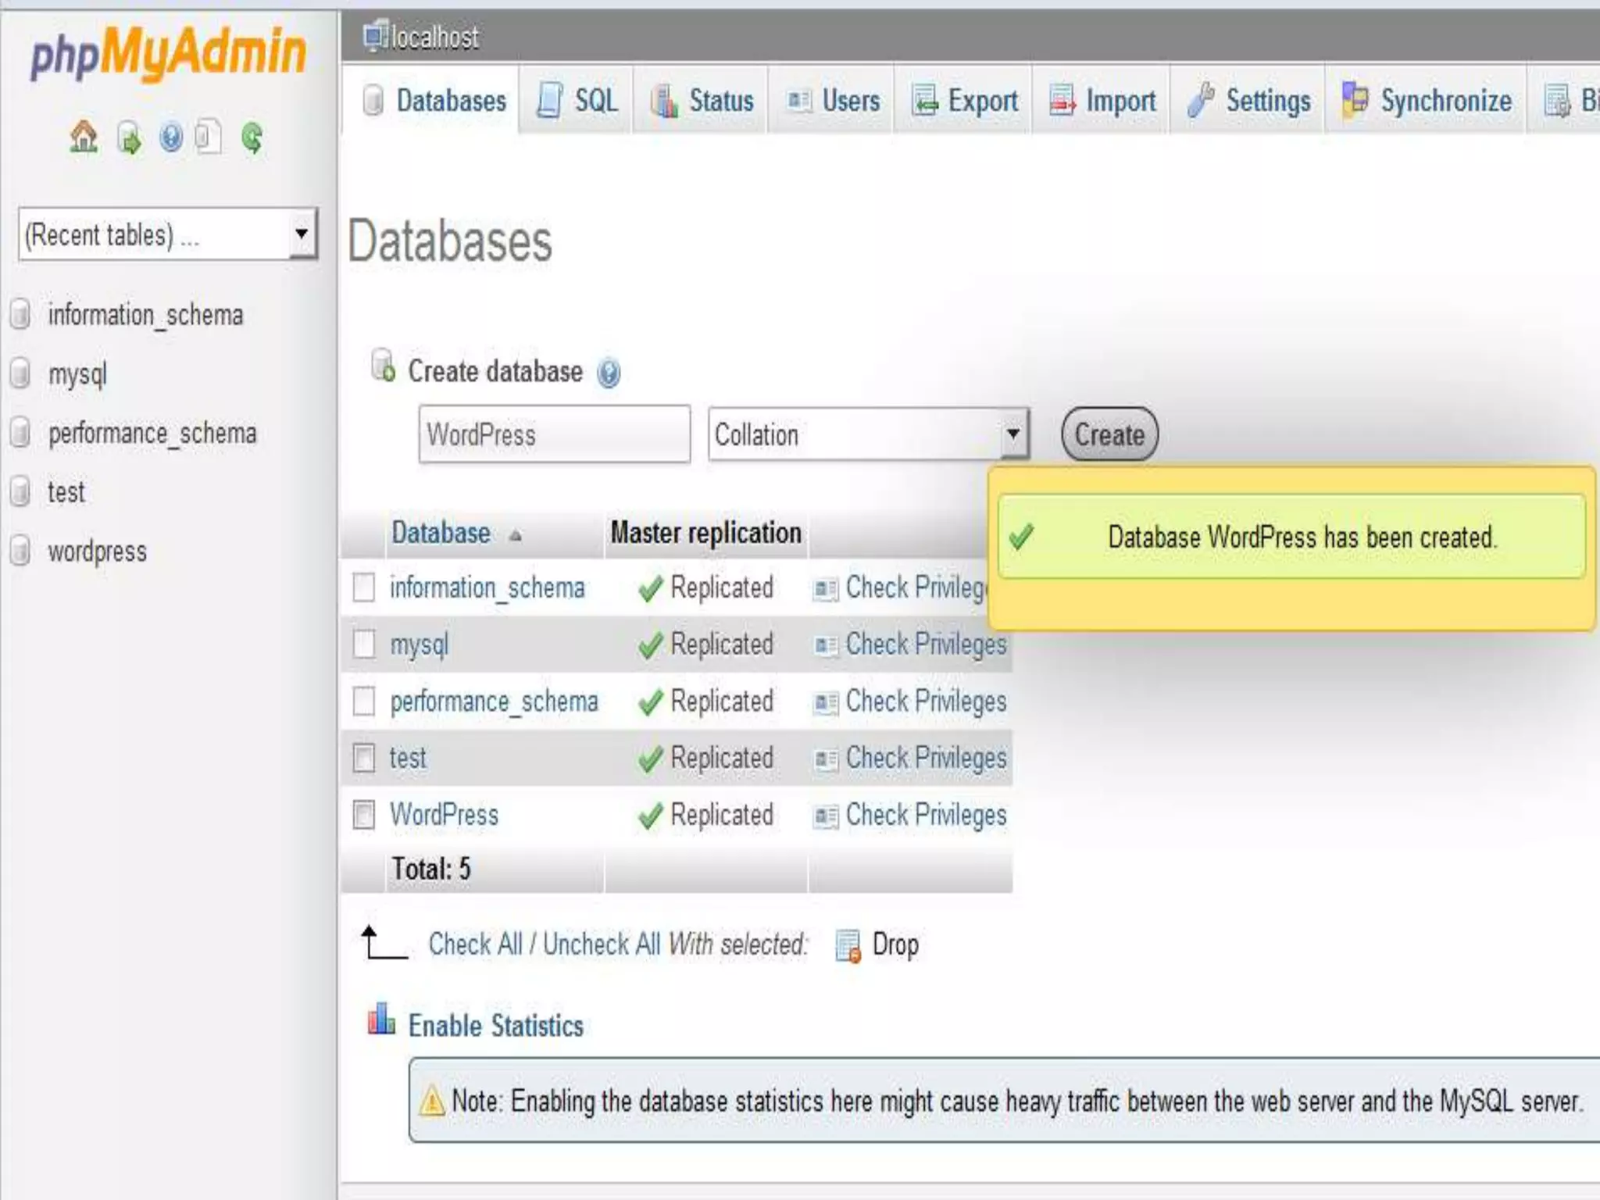Image resolution: width=1600 pixels, height=1200 pixels.
Task: Click the Home icon in the sidebar
Action: [x=84, y=137]
